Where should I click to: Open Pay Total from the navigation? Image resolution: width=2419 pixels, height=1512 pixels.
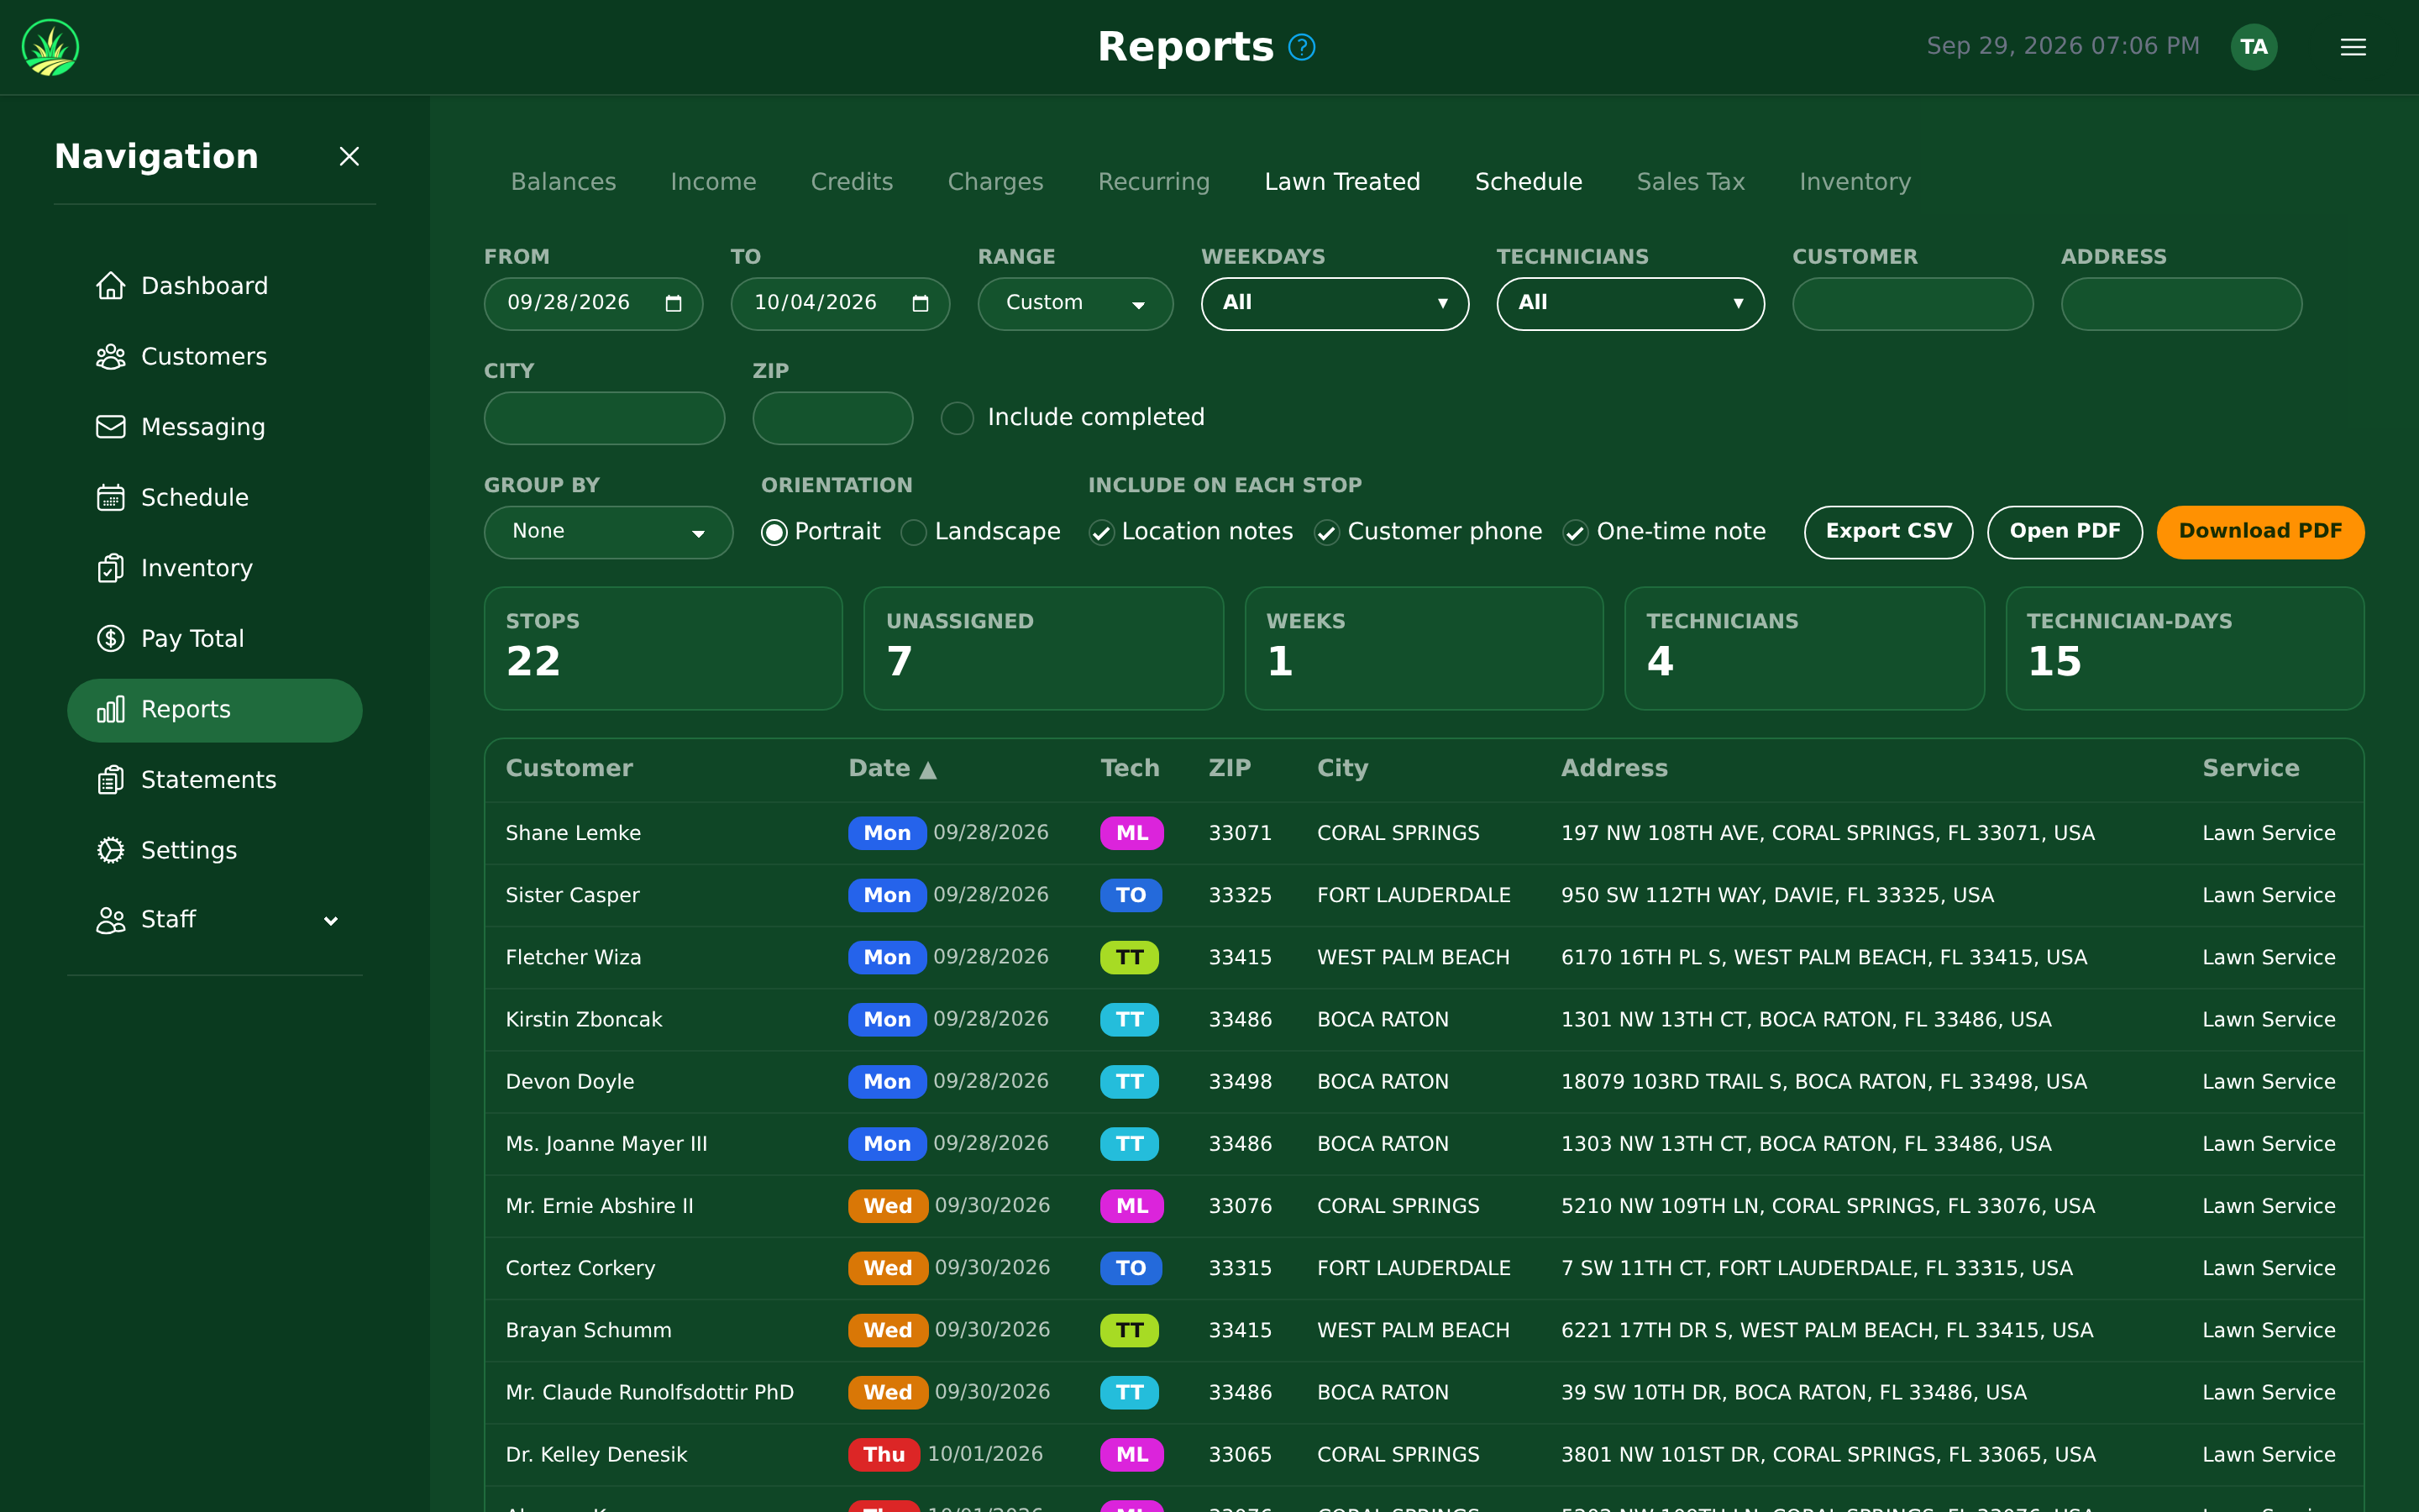215,638
